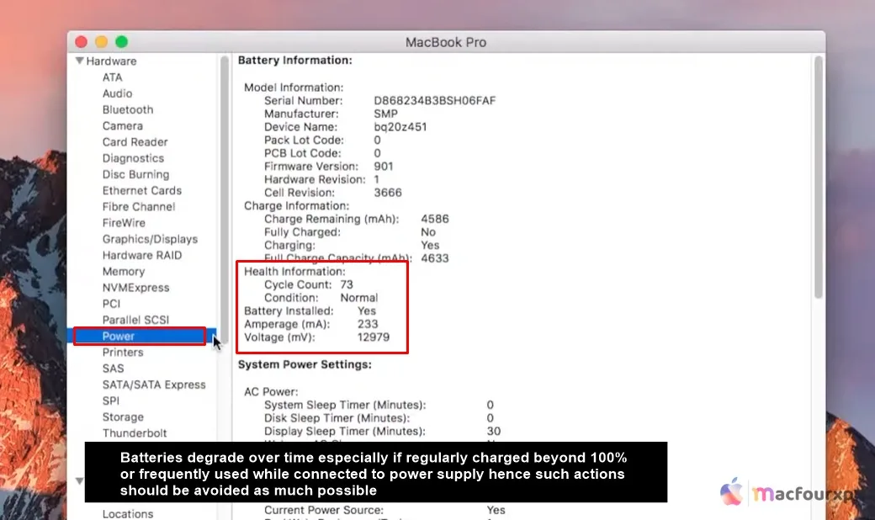Click the Cycle Count value 73
This screenshot has height=520, width=875.
pos(347,284)
